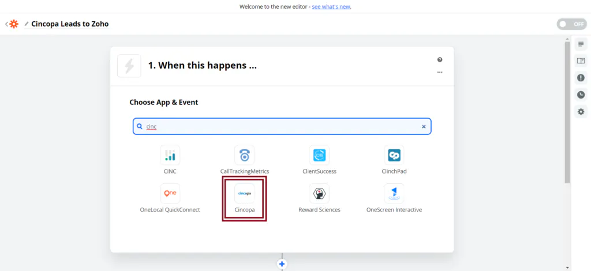Image resolution: width=591 pixels, height=271 pixels.
Task: Click the '1. When this happens ...' header
Action: 203,66
